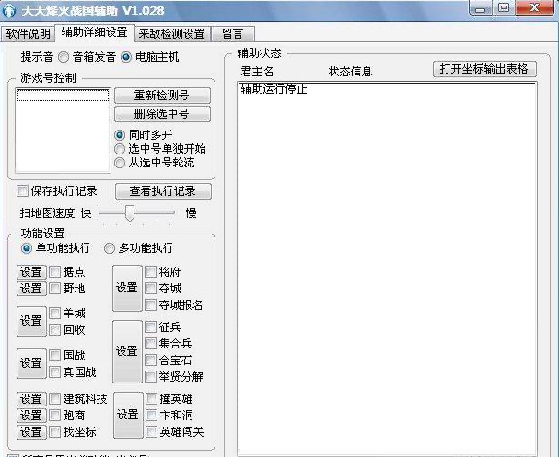Enable the 撞英雄 checkbox
This screenshot has height=457, width=559.
click(151, 399)
